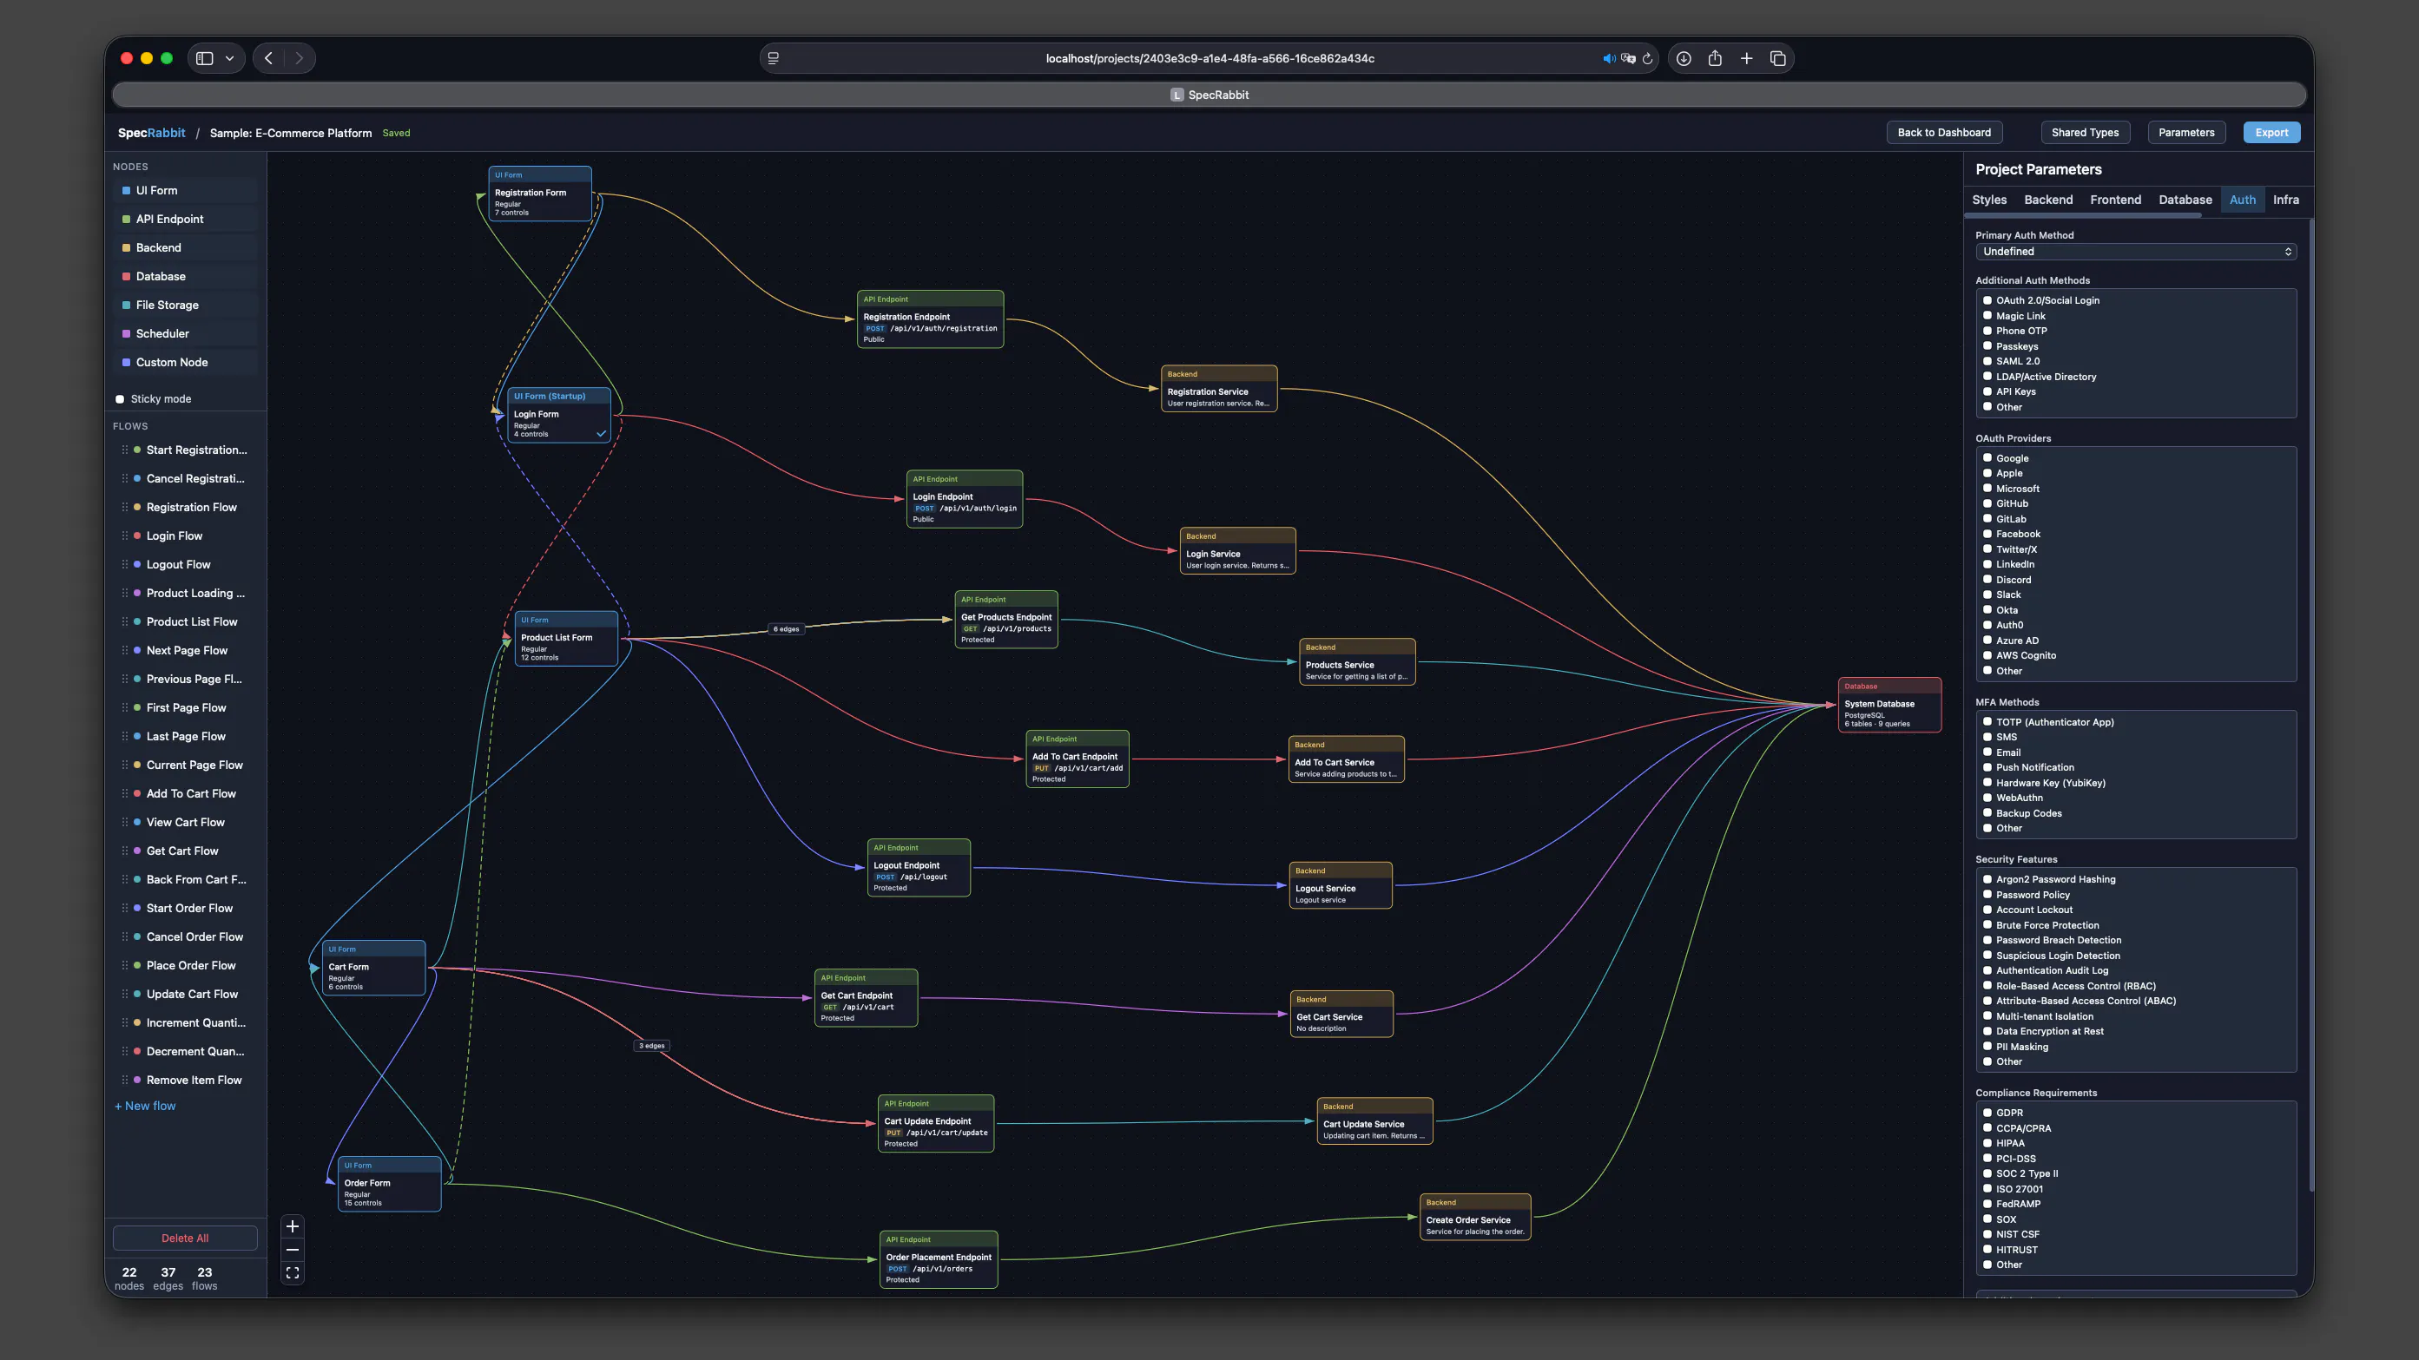
Task: Fit canvas view using the frame icon
Action: tap(292, 1272)
